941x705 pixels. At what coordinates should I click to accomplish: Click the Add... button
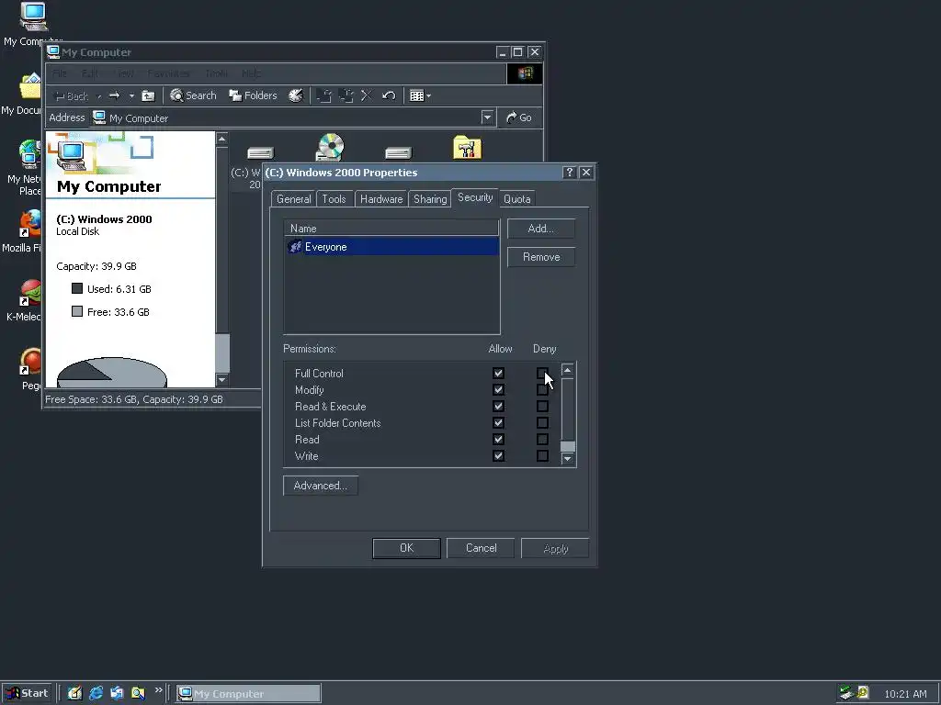540,229
